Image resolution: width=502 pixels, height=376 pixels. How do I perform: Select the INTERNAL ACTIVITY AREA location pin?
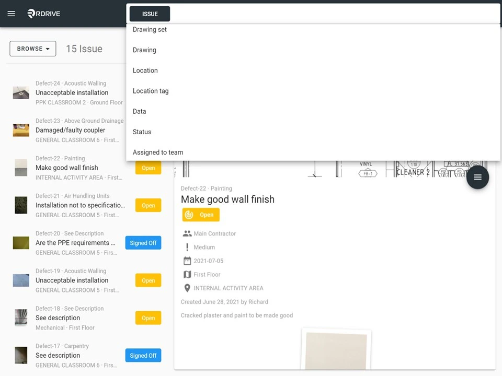pos(187,288)
